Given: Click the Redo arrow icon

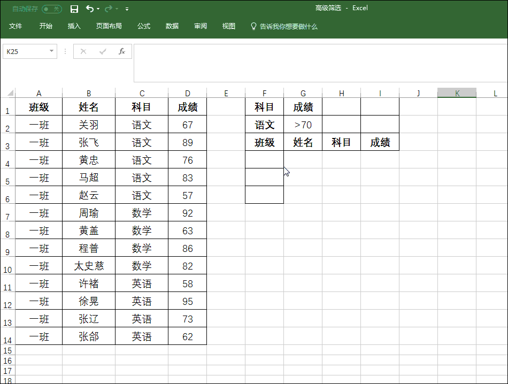Looking at the screenshot, I should (109, 9).
